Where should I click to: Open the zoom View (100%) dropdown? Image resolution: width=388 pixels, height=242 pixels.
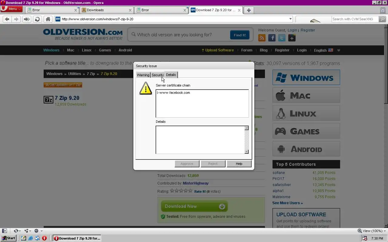click(x=372, y=231)
